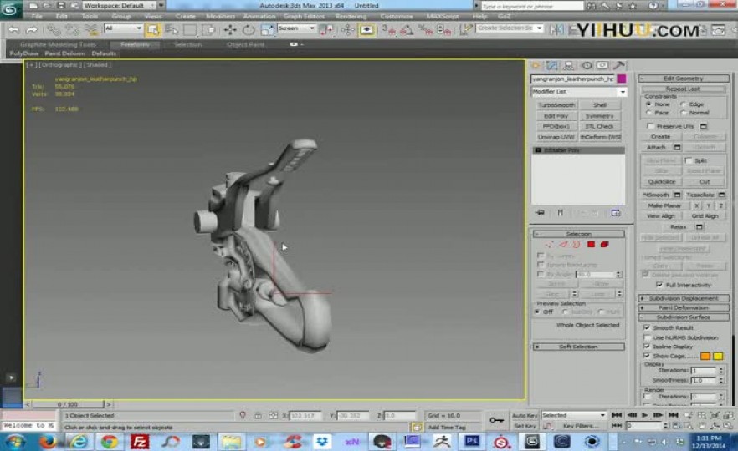Viewport: 738px width, 451px height.
Task: Click the Symmetry modifier button
Action: coord(600,116)
